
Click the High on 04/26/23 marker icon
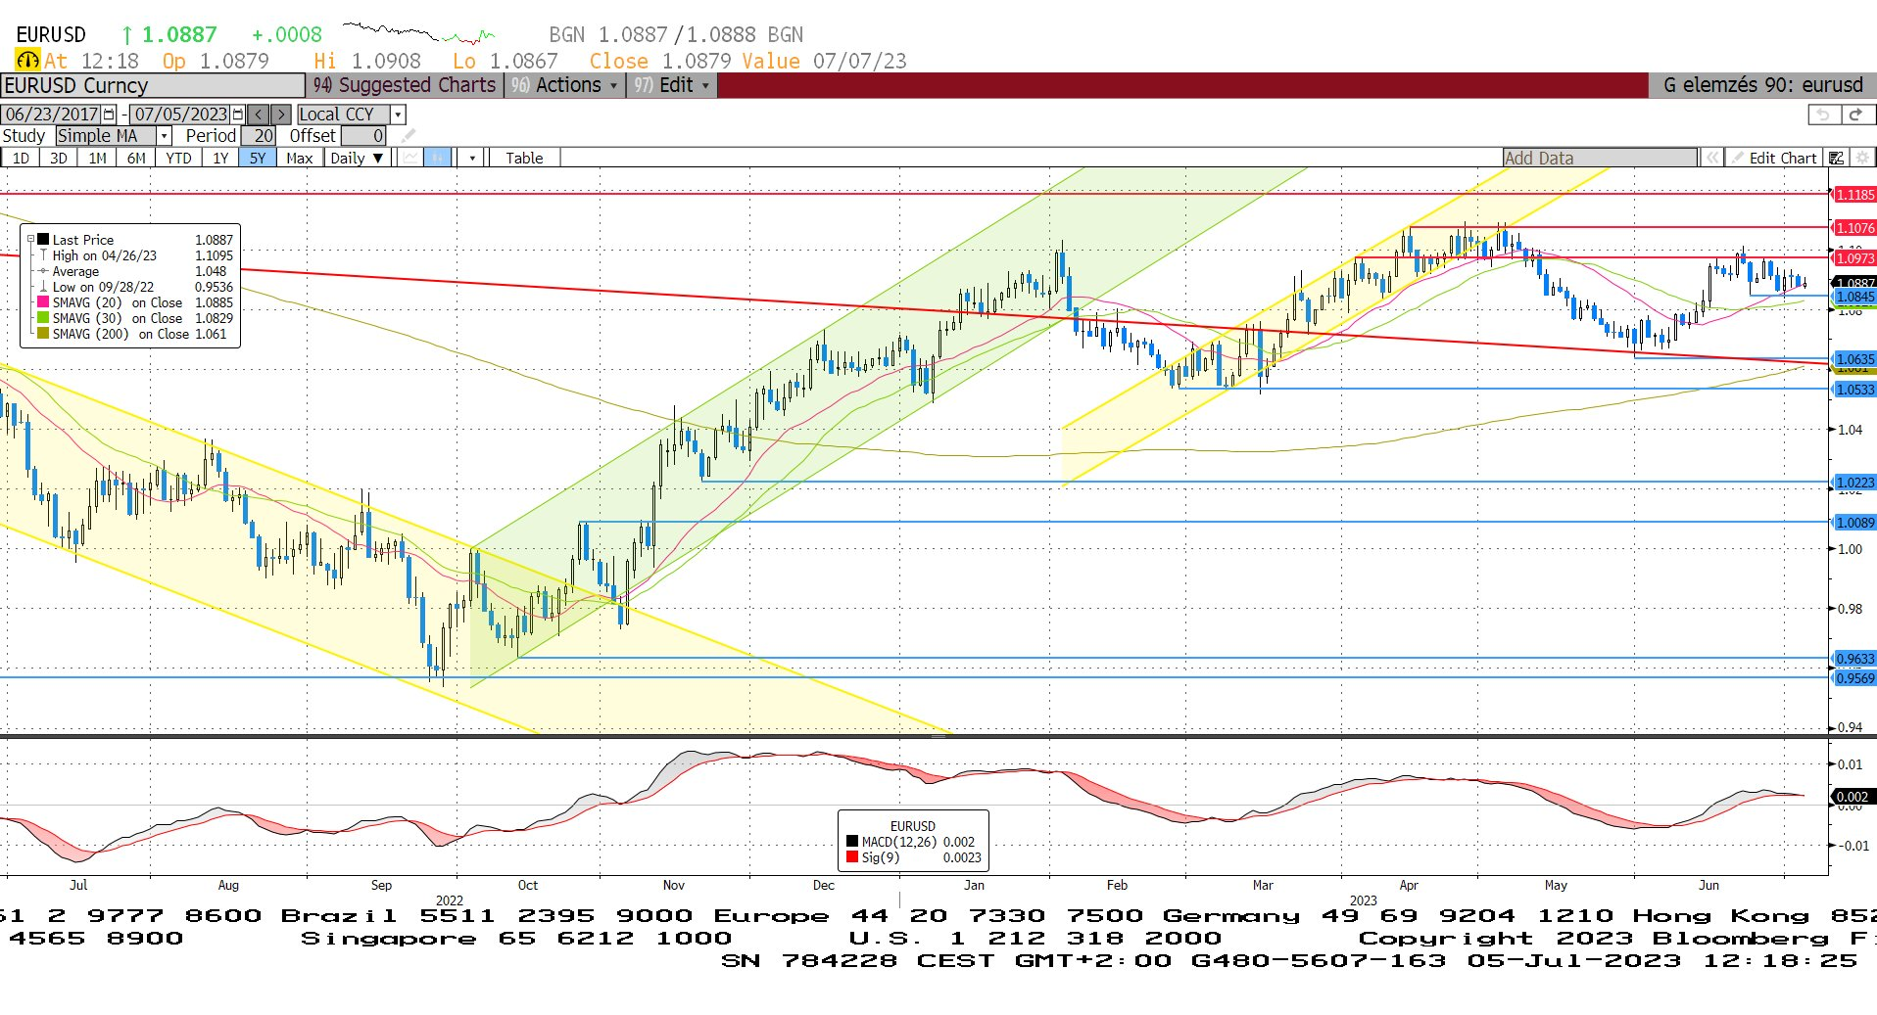click(43, 255)
